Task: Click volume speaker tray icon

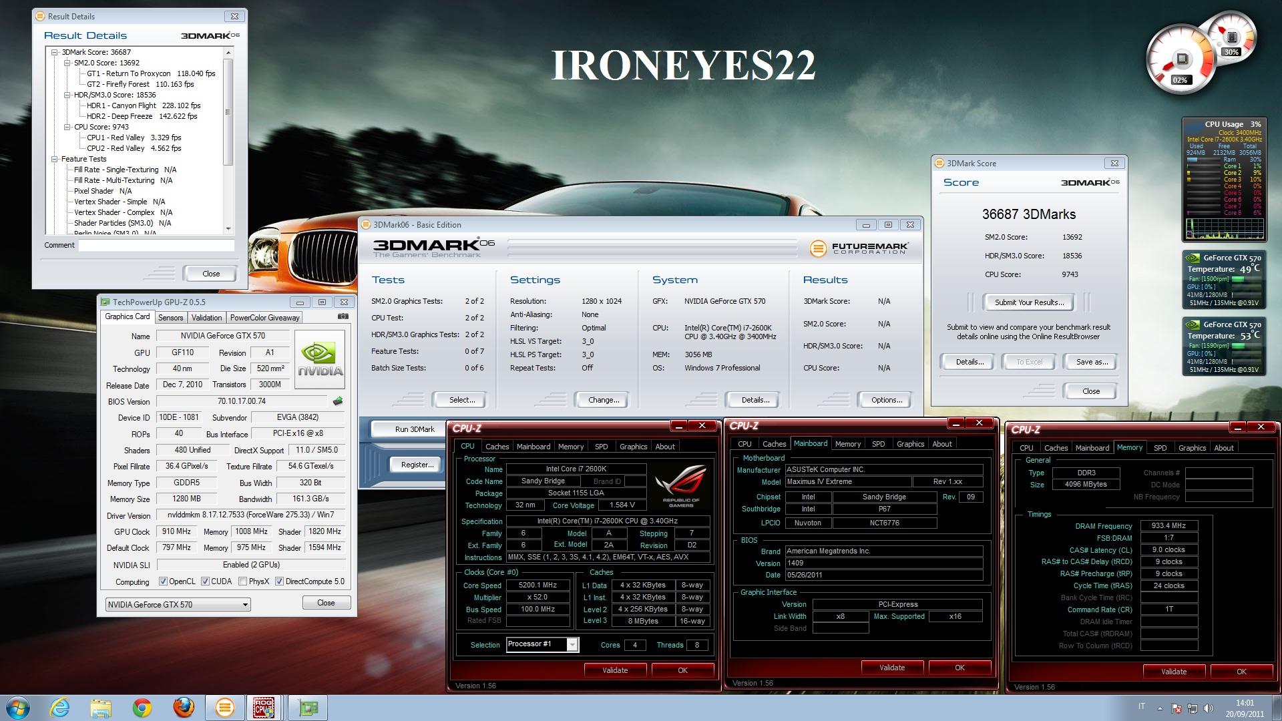Action: [1209, 708]
